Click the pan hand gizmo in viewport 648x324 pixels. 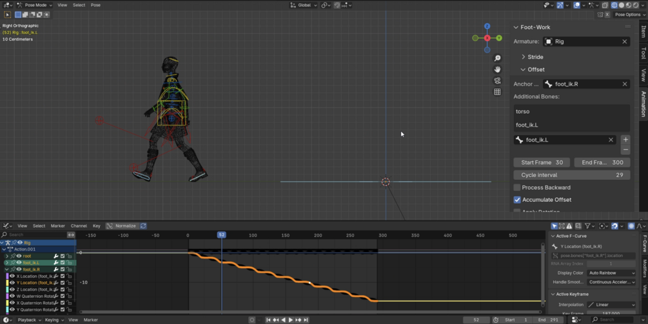click(497, 69)
